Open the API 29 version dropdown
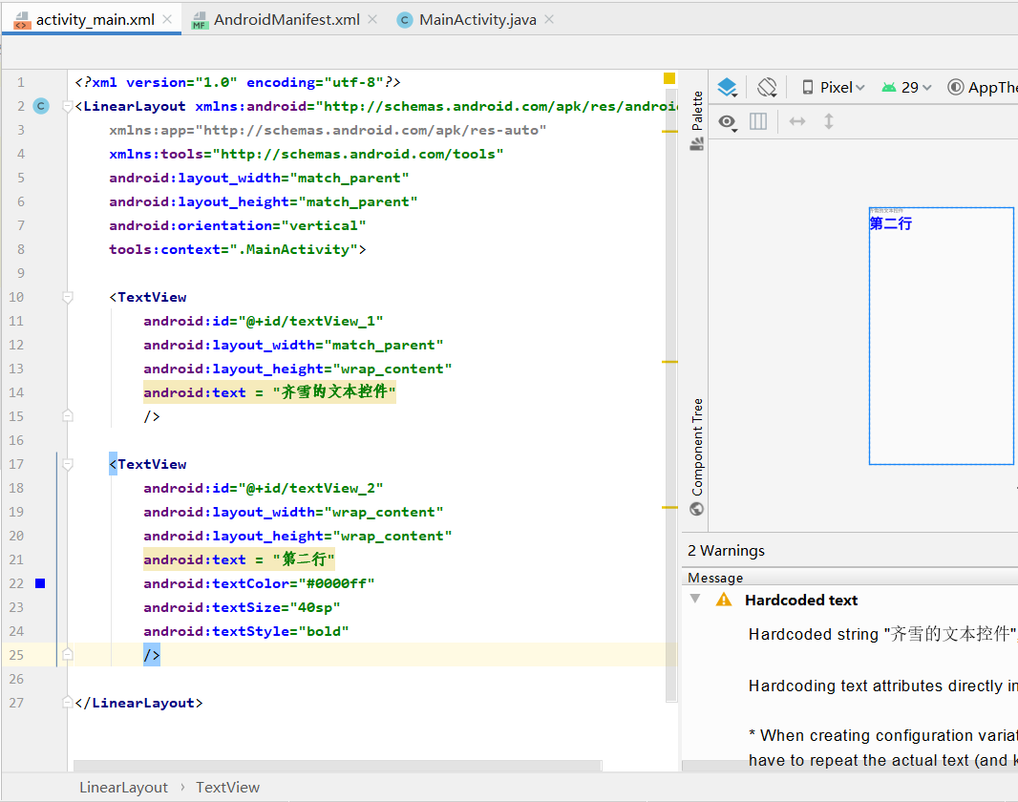Screen dimensions: 1018x802 [907, 87]
